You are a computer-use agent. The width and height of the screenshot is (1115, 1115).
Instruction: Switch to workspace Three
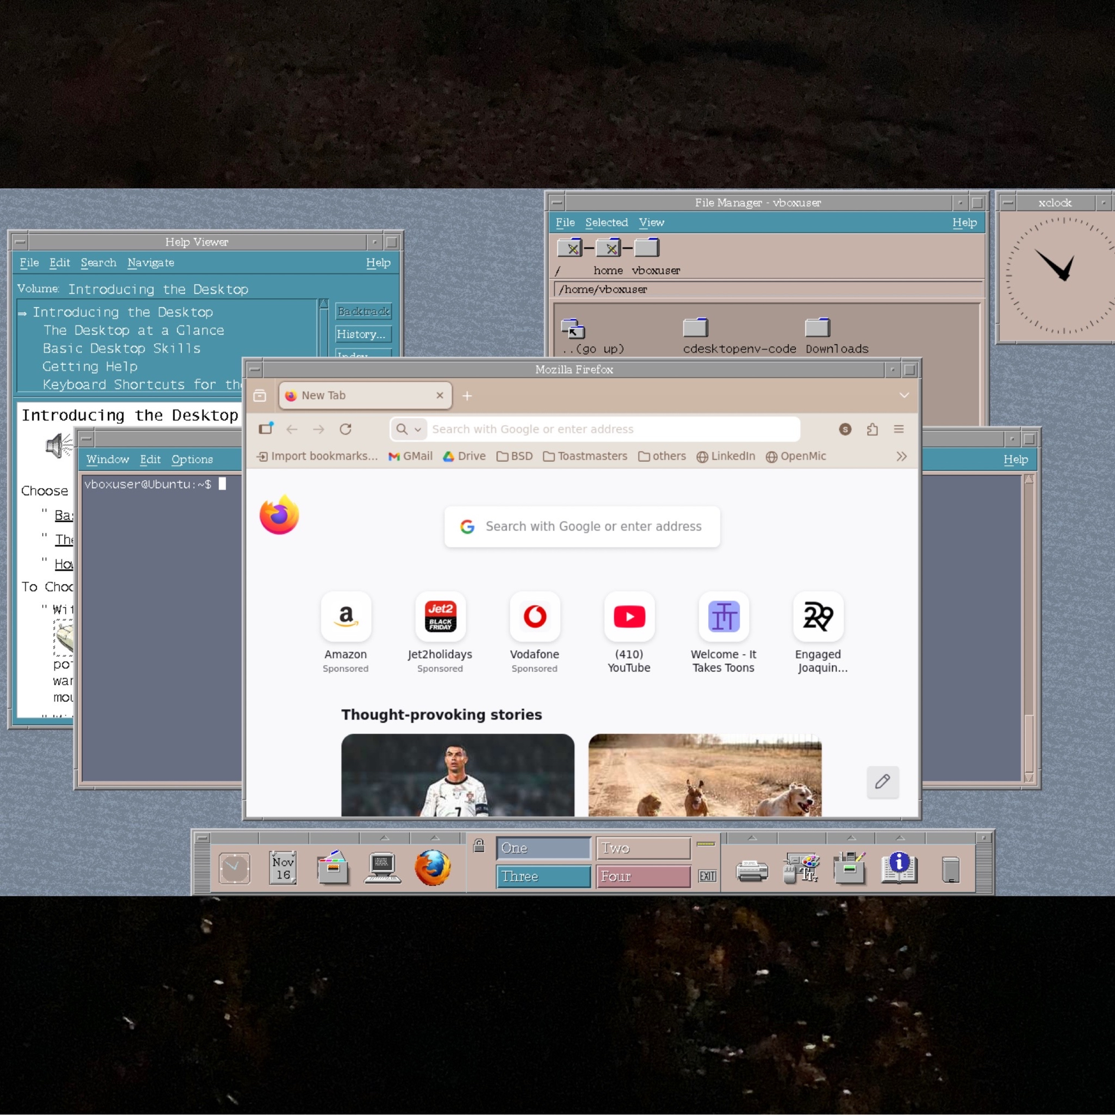[x=543, y=876]
